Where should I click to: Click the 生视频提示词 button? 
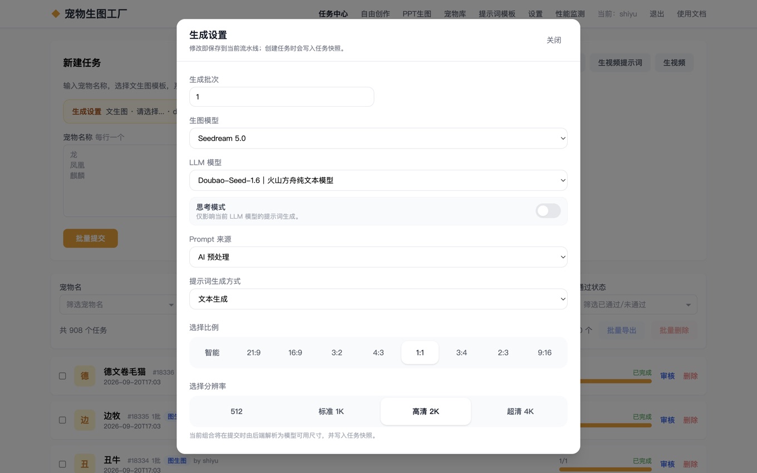(x=620, y=63)
